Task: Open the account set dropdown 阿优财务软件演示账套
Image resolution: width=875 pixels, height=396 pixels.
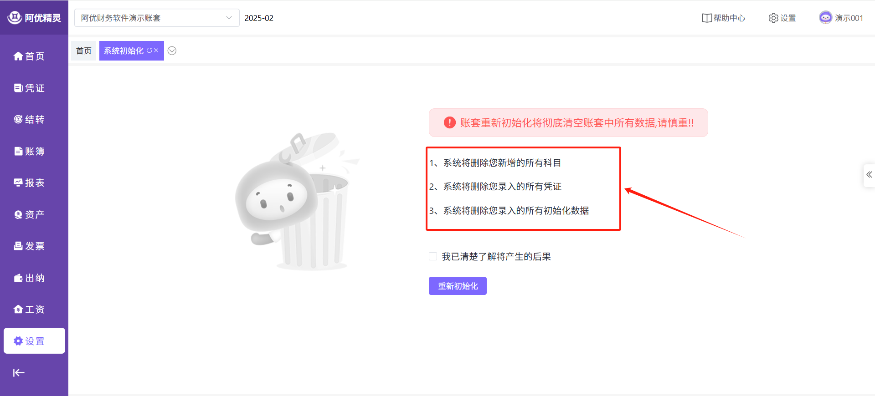Action: [x=156, y=18]
